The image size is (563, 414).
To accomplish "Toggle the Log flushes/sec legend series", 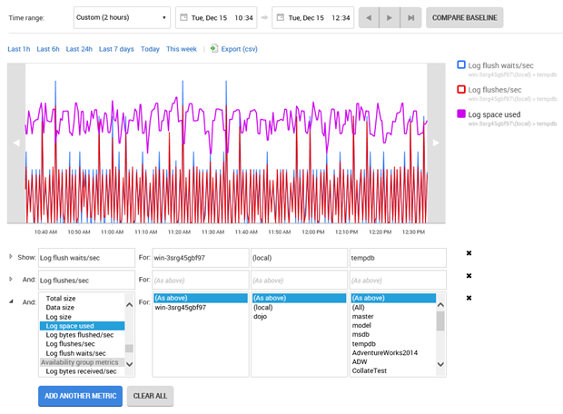I will 461,90.
